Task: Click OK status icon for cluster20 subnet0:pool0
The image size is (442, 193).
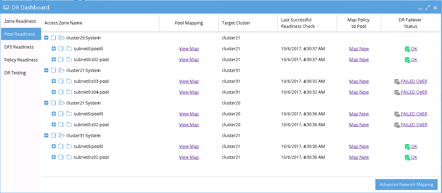Action: (407, 49)
